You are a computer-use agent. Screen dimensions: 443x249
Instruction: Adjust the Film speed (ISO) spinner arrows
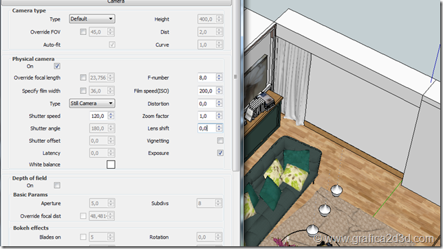tap(219, 91)
